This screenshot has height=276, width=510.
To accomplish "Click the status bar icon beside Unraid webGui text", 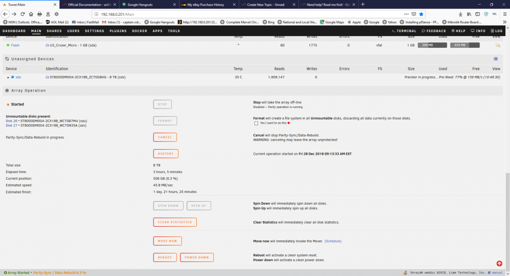I will point(405,273).
